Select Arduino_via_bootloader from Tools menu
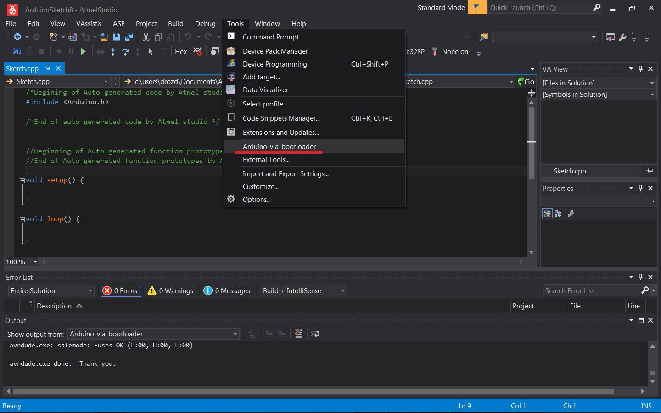The height and width of the screenshot is (413, 661). pyautogui.click(x=314, y=146)
